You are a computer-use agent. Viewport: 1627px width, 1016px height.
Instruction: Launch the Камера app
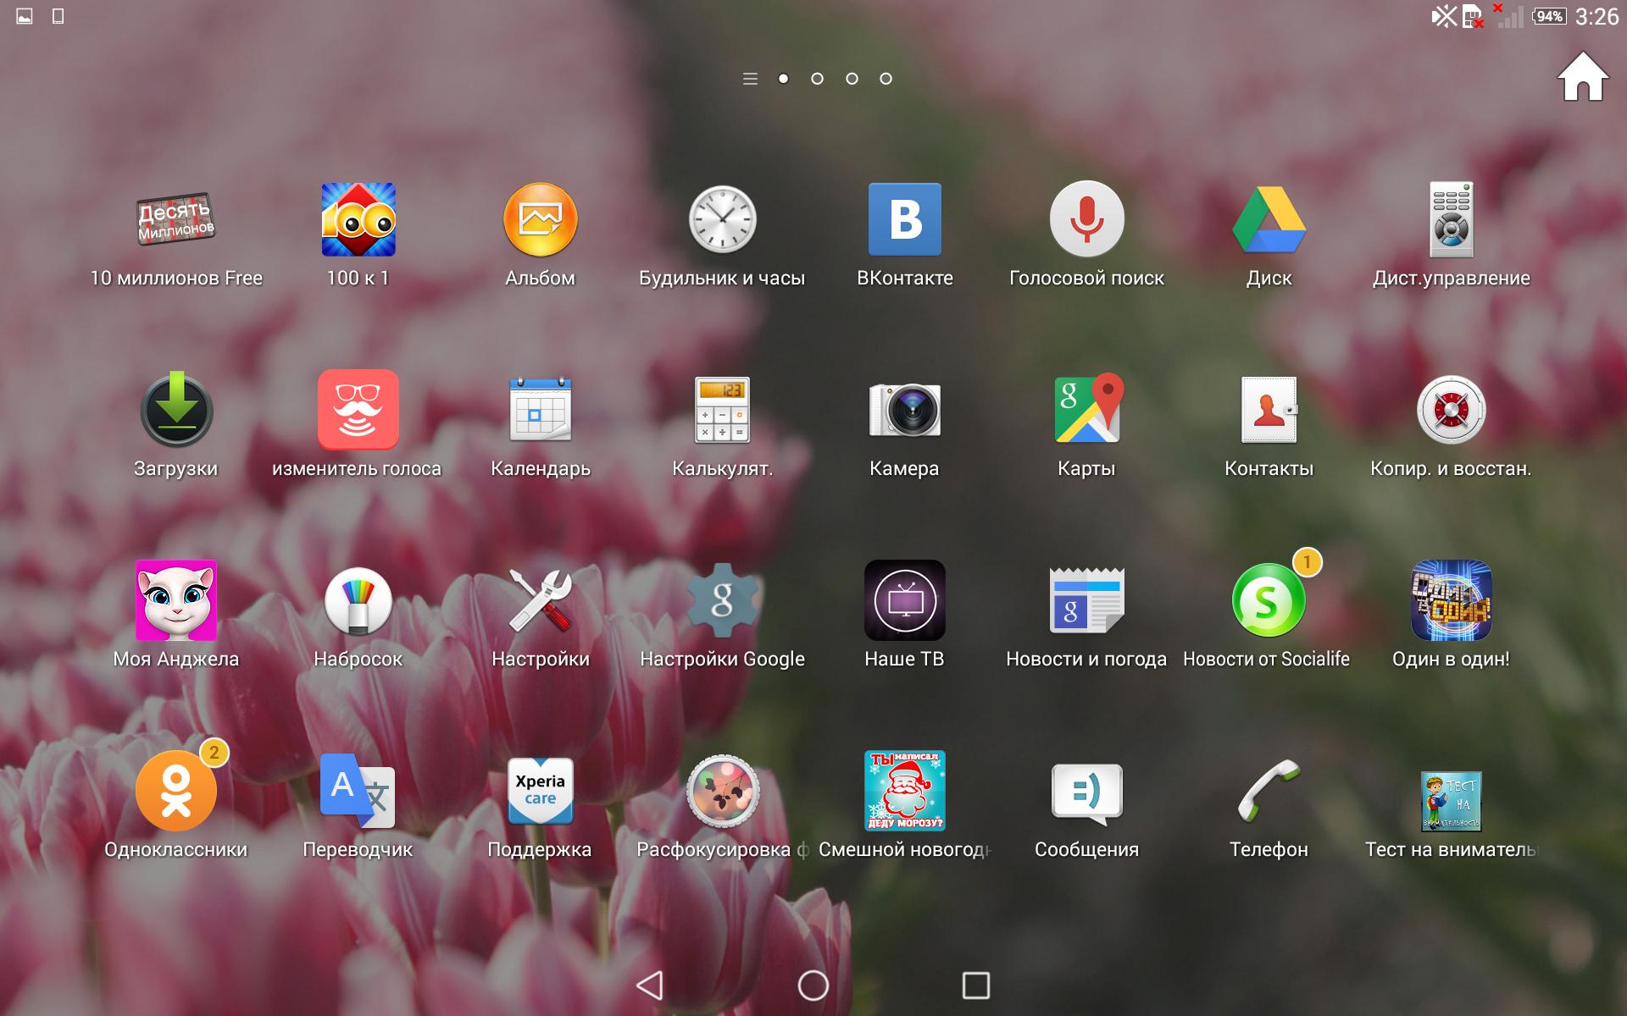[x=905, y=410]
